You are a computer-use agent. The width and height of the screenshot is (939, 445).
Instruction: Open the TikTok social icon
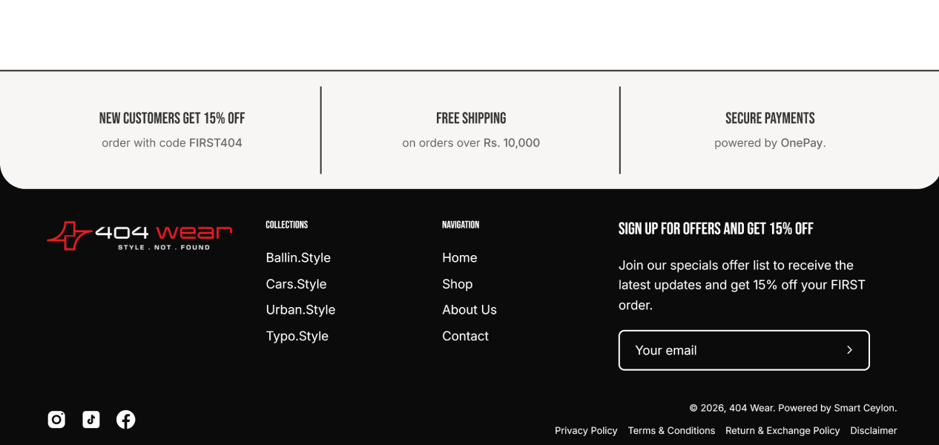click(91, 420)
